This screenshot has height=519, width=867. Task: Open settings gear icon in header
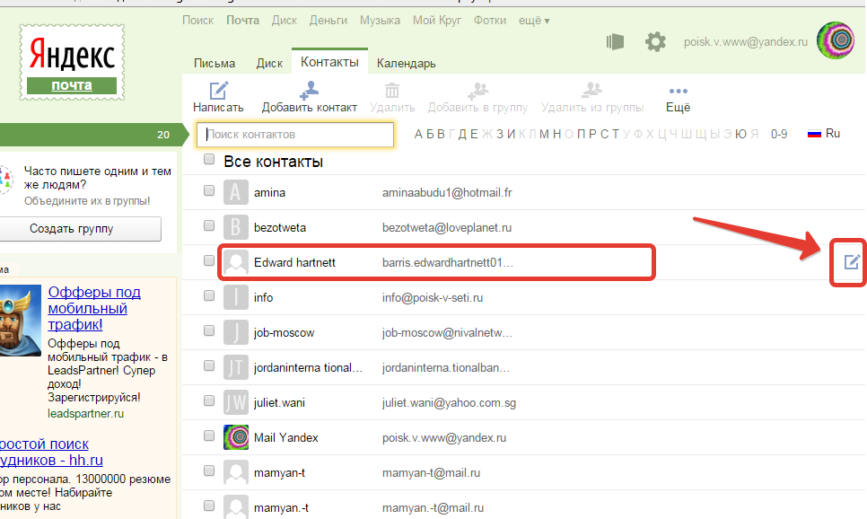point(656,41)
